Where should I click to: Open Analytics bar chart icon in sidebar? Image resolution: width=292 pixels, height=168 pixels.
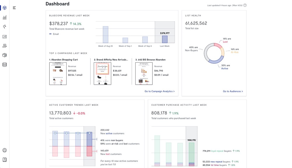[4, 17]
